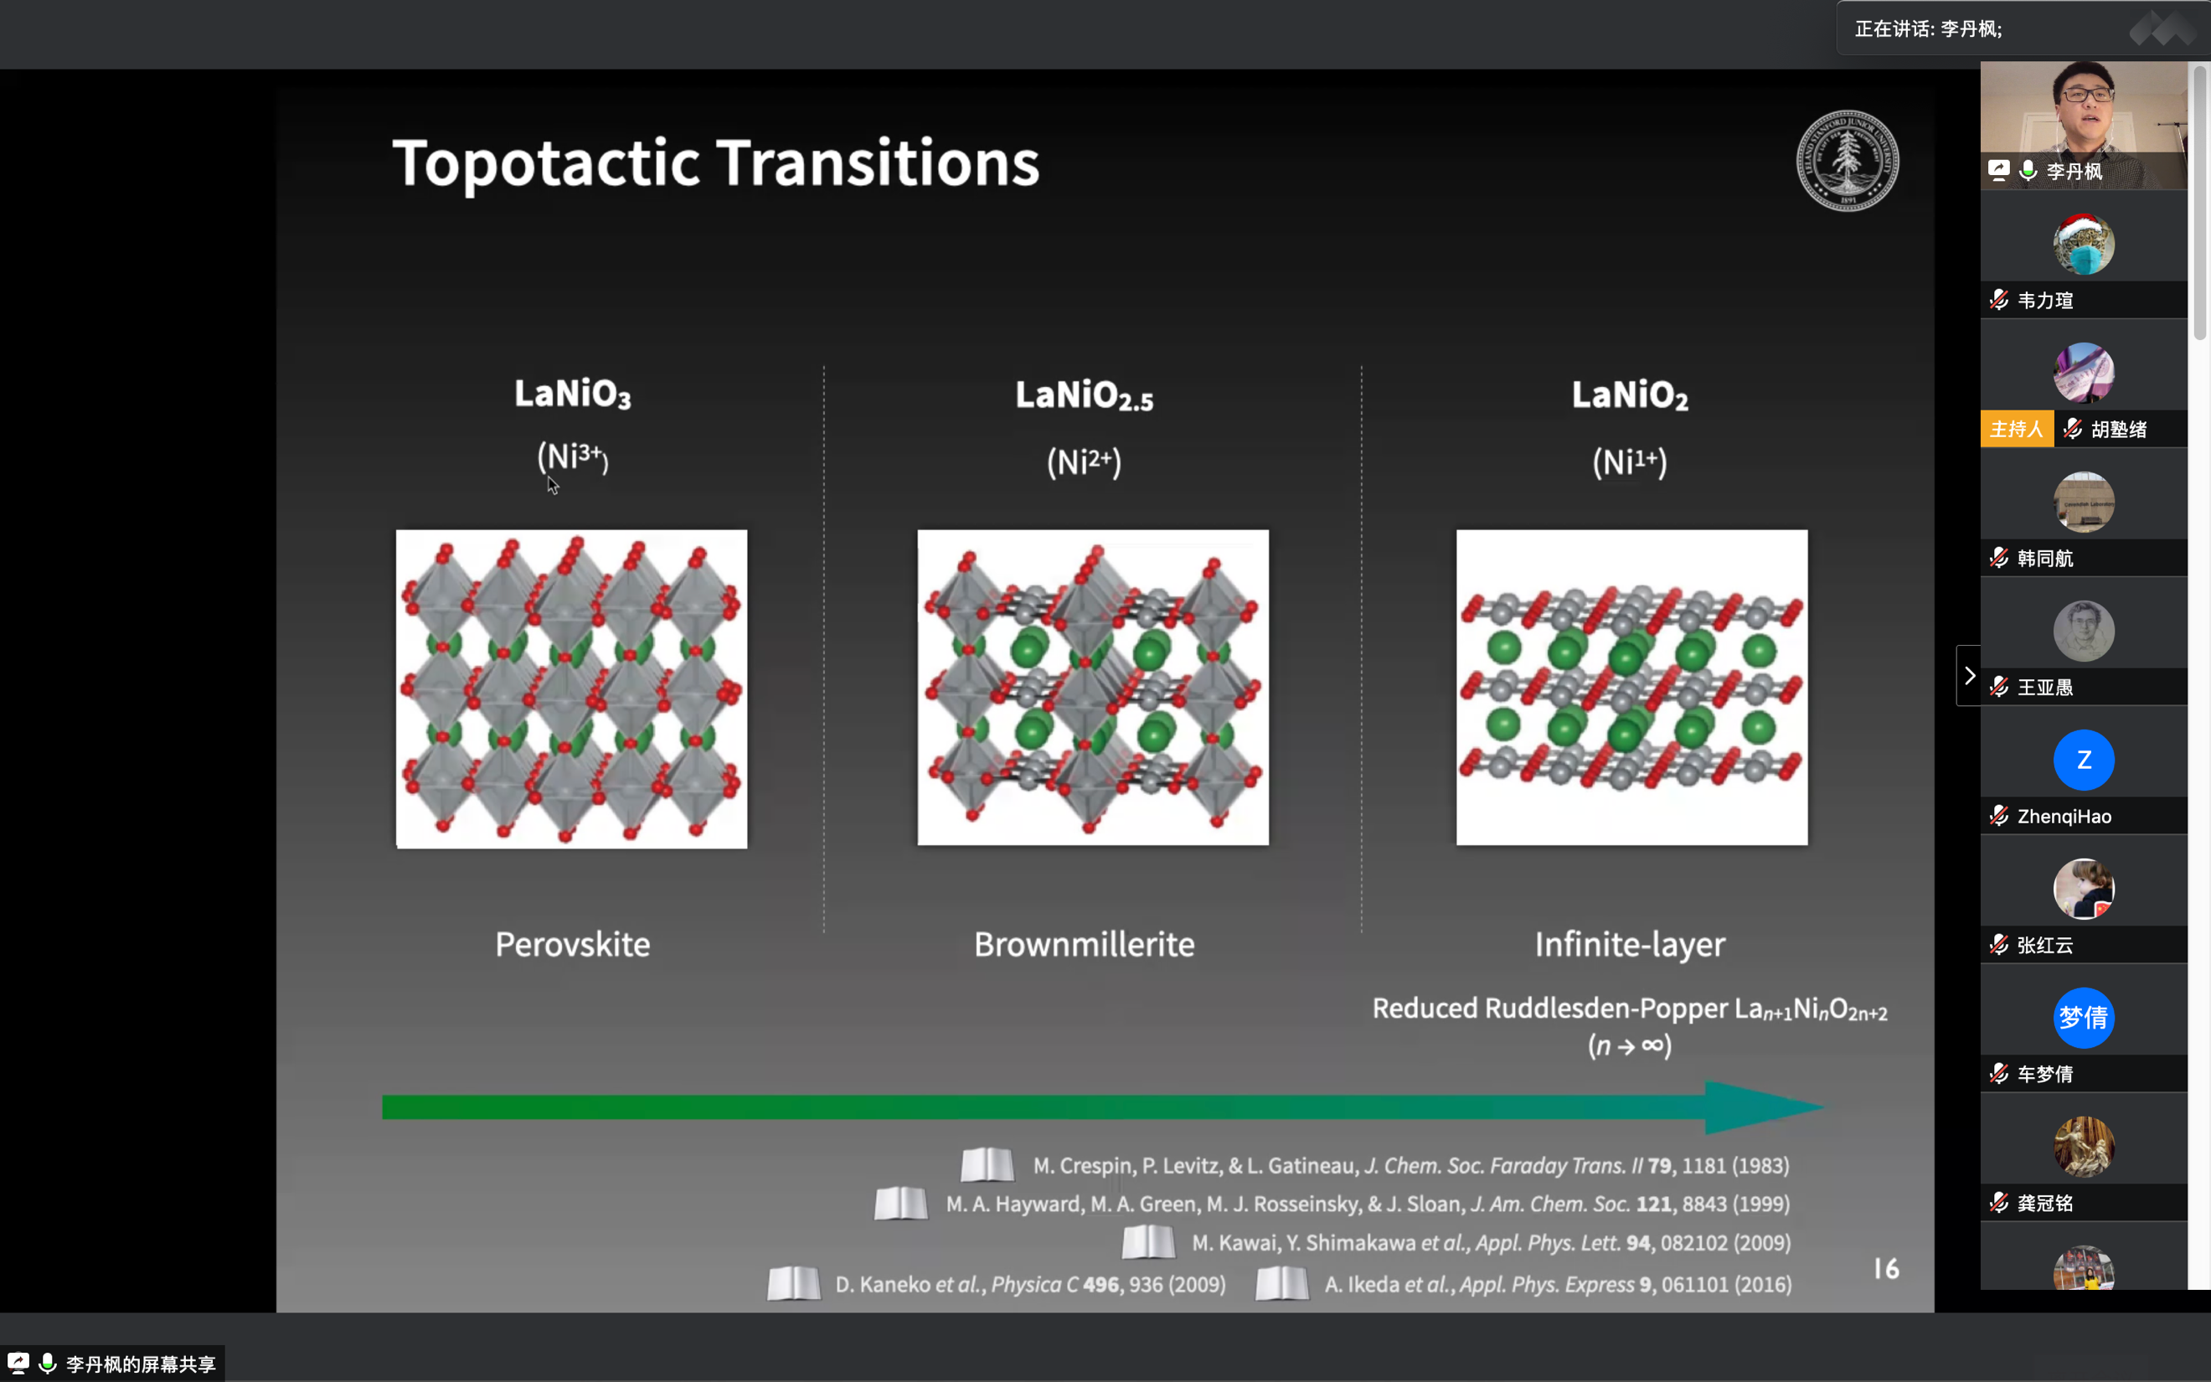Click the Perovskite structure image
Screen dimensions: 2211x1382
pos(571,688)
